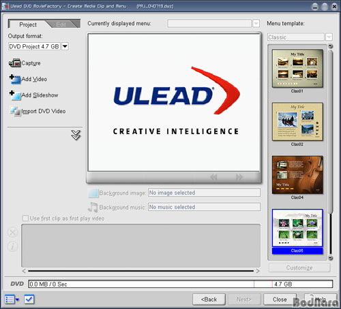Switch to the Project tab

[28, 25]
